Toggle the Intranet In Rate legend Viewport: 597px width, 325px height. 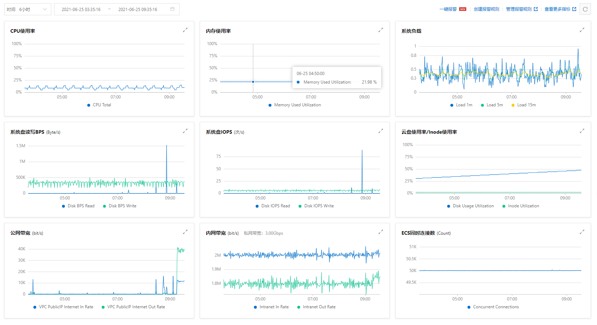(271, 307)
